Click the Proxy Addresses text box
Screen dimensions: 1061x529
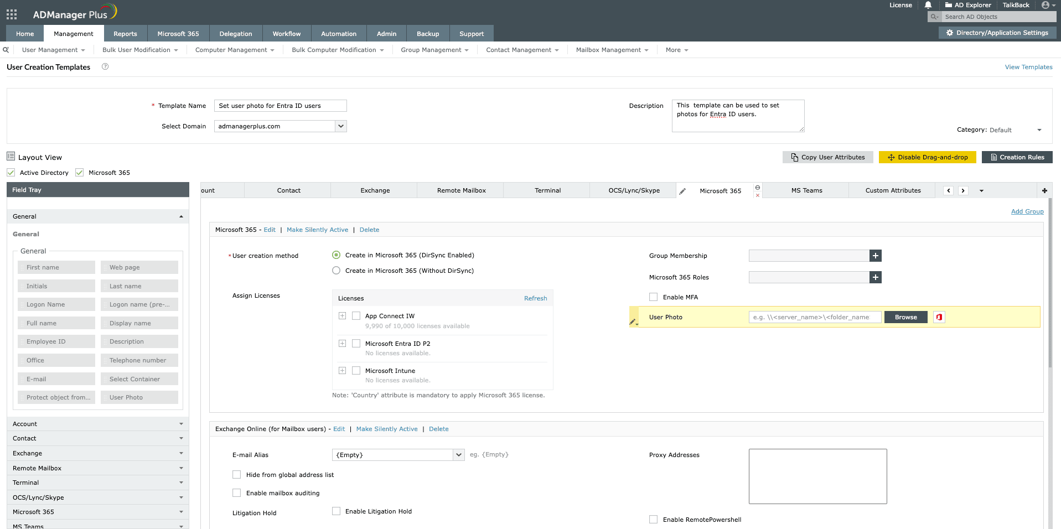pyautogui.click(x=818, y=476)
